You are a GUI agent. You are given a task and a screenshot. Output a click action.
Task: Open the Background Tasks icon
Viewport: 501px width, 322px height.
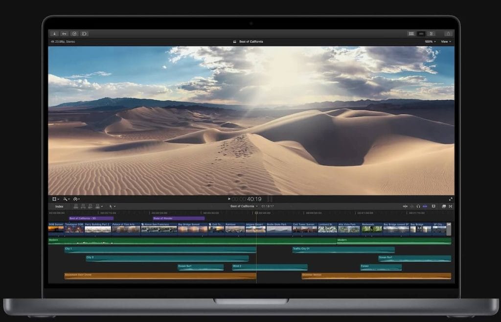pos(74,34)
